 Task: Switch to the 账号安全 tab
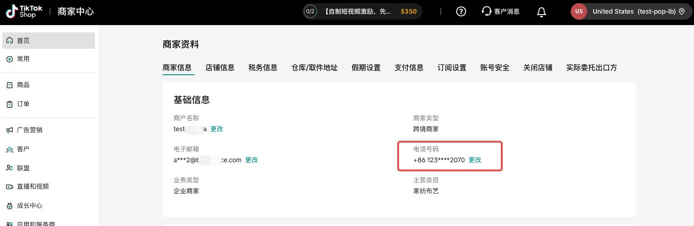[x=495, y=68]
